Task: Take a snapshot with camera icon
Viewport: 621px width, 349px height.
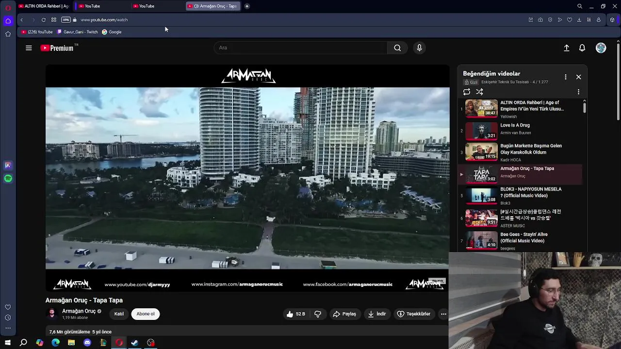Action: 540,20
